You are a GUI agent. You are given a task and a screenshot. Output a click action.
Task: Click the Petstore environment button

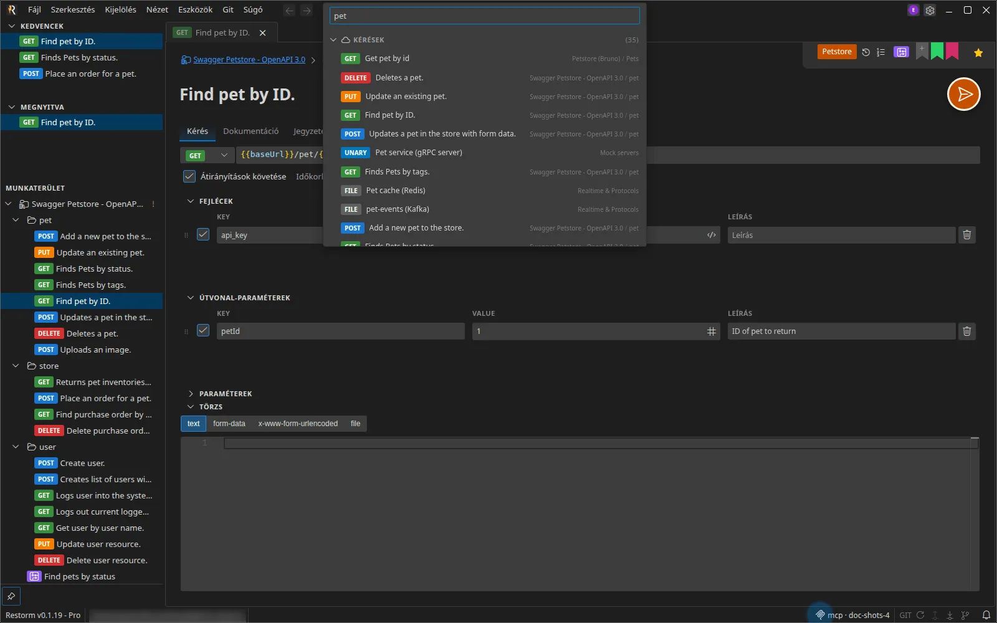click(837, 52)
